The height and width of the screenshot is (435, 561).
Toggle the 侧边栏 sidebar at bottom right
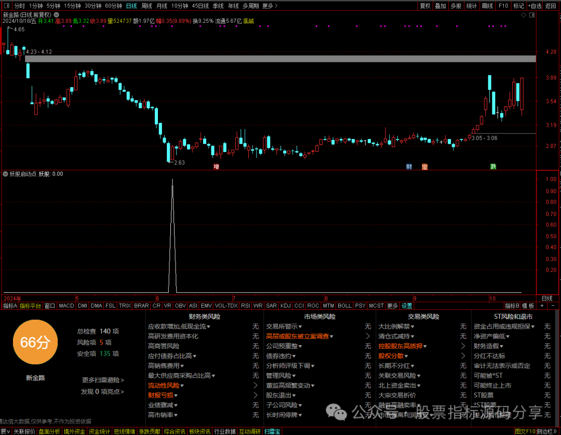coord(549,431)
